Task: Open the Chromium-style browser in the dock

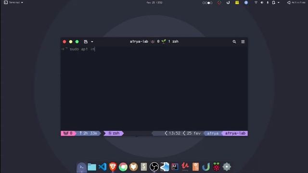Action: pyautogui.click(x=123, y=167)
